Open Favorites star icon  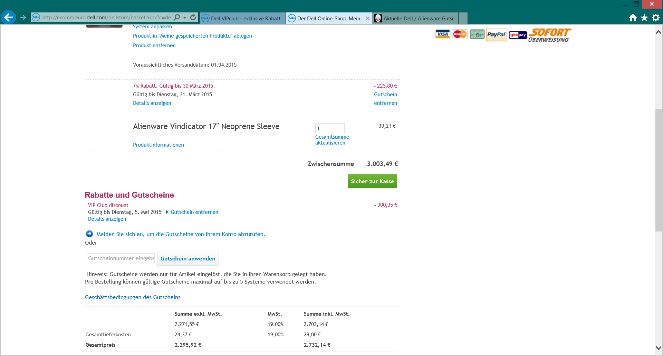[x=644, y=18]
